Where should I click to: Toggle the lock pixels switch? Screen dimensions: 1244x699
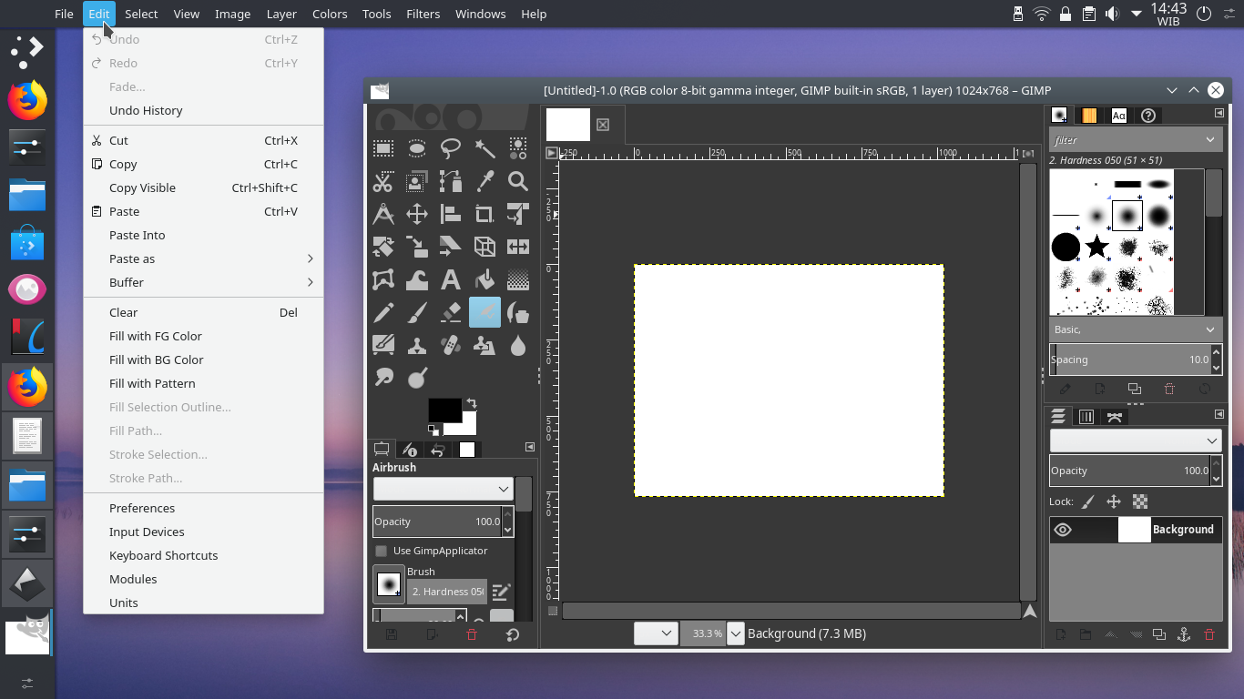pos(1088,501)
